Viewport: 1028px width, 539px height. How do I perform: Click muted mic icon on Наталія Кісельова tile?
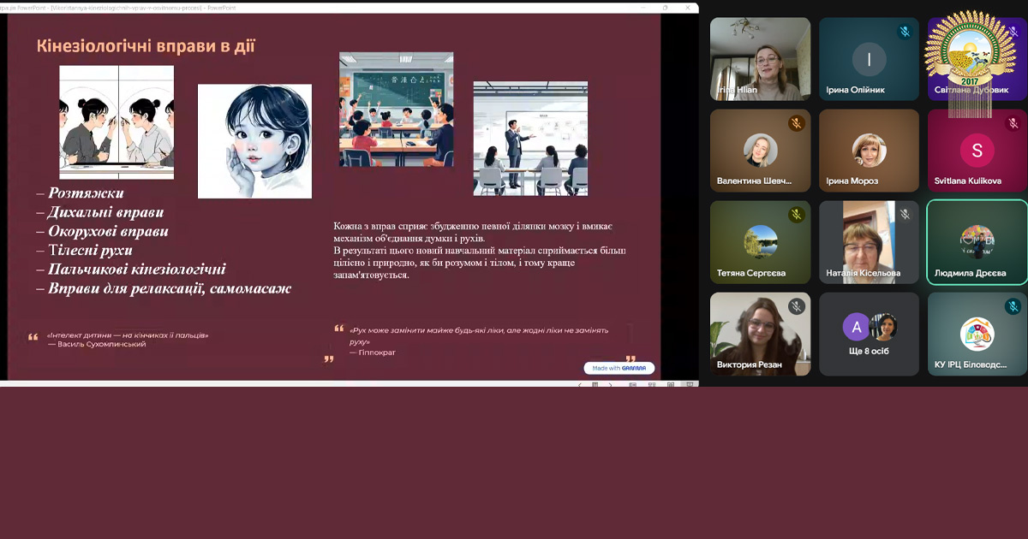(x=904, y=215)
